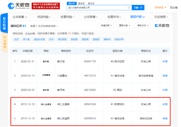Image resolution: width=181 pixels, height=127 pixels.
Task: Open the 国际分类 filter dropdown
Action: coord(124,26)
